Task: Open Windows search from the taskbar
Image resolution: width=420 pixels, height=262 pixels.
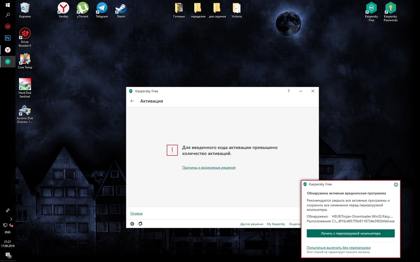Action: pyautogui.click(x=8, y=15)
